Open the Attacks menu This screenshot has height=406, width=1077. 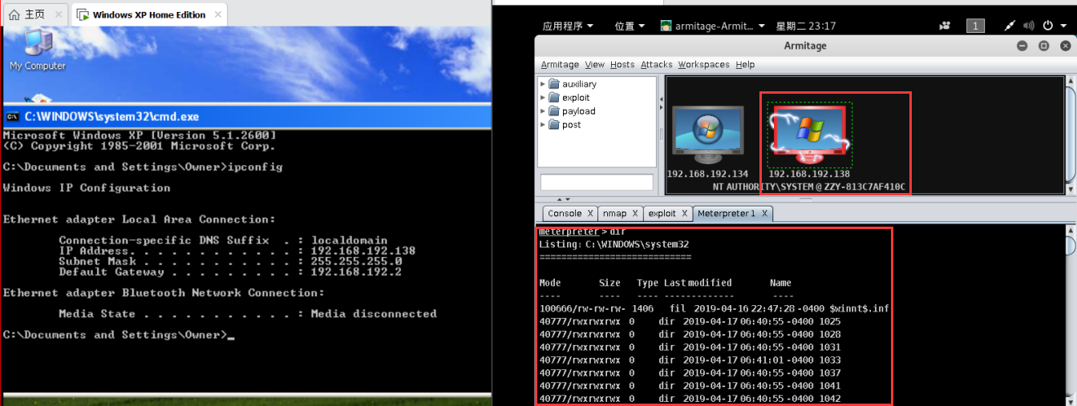657,65
